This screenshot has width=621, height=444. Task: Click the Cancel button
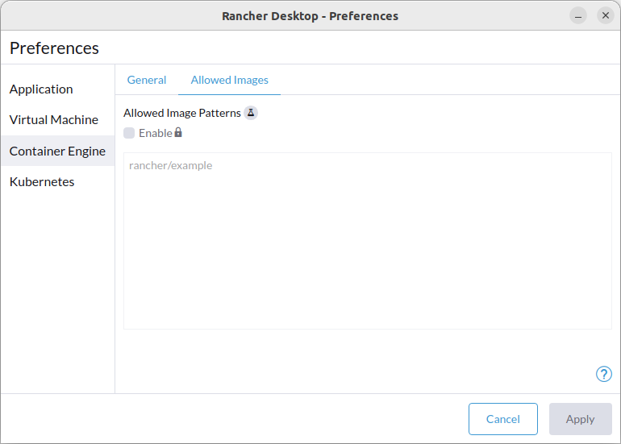[503, 419]
